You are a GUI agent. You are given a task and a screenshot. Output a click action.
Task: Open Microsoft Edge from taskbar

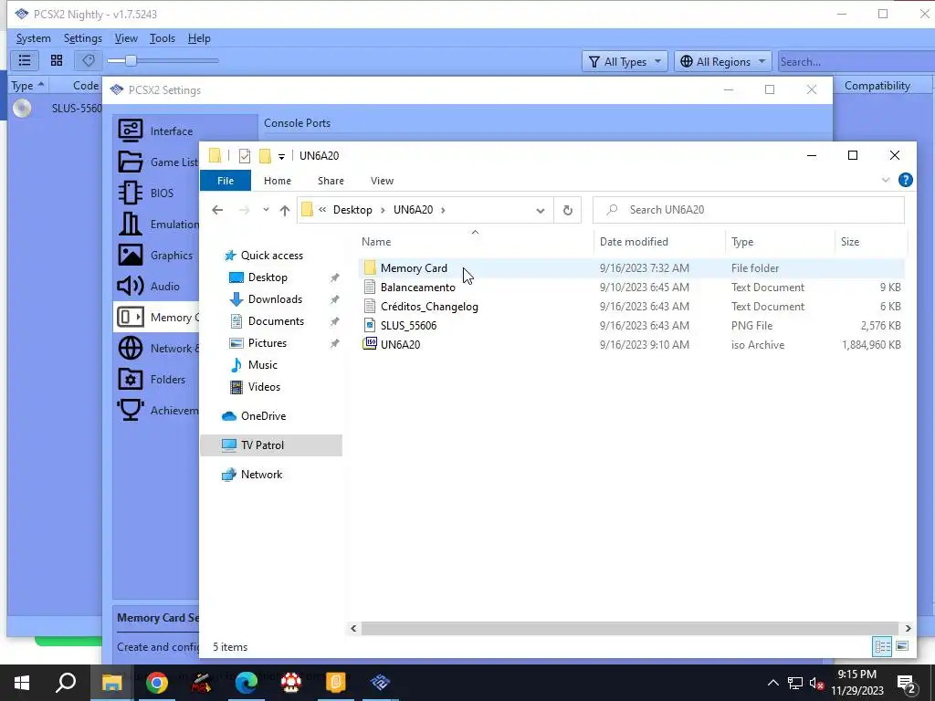(247, 683)
